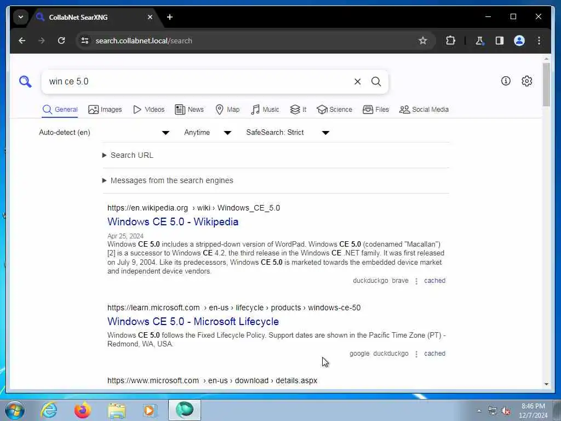This screenshot has height=421, width=561.
Task: Switch to the Files search tab
Action: (375, 110)
